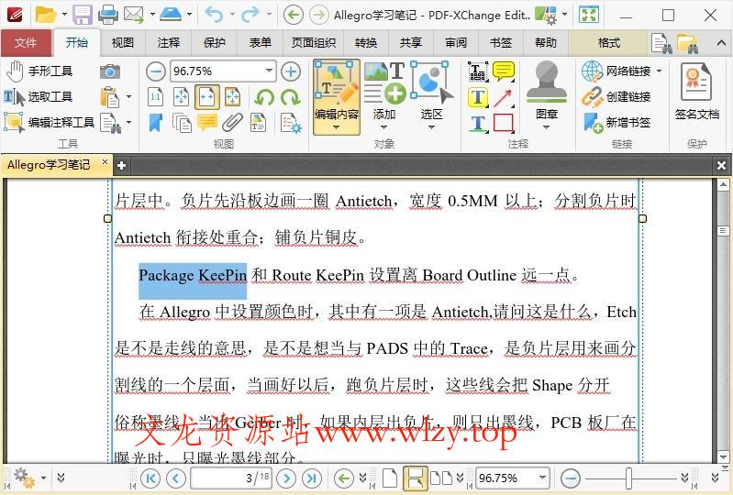Click the Email envelope icon
The width and height of the screenshot is (733, 495).
coord(133,15)
